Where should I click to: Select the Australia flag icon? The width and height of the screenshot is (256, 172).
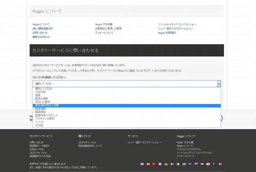(x=190, y=164)
